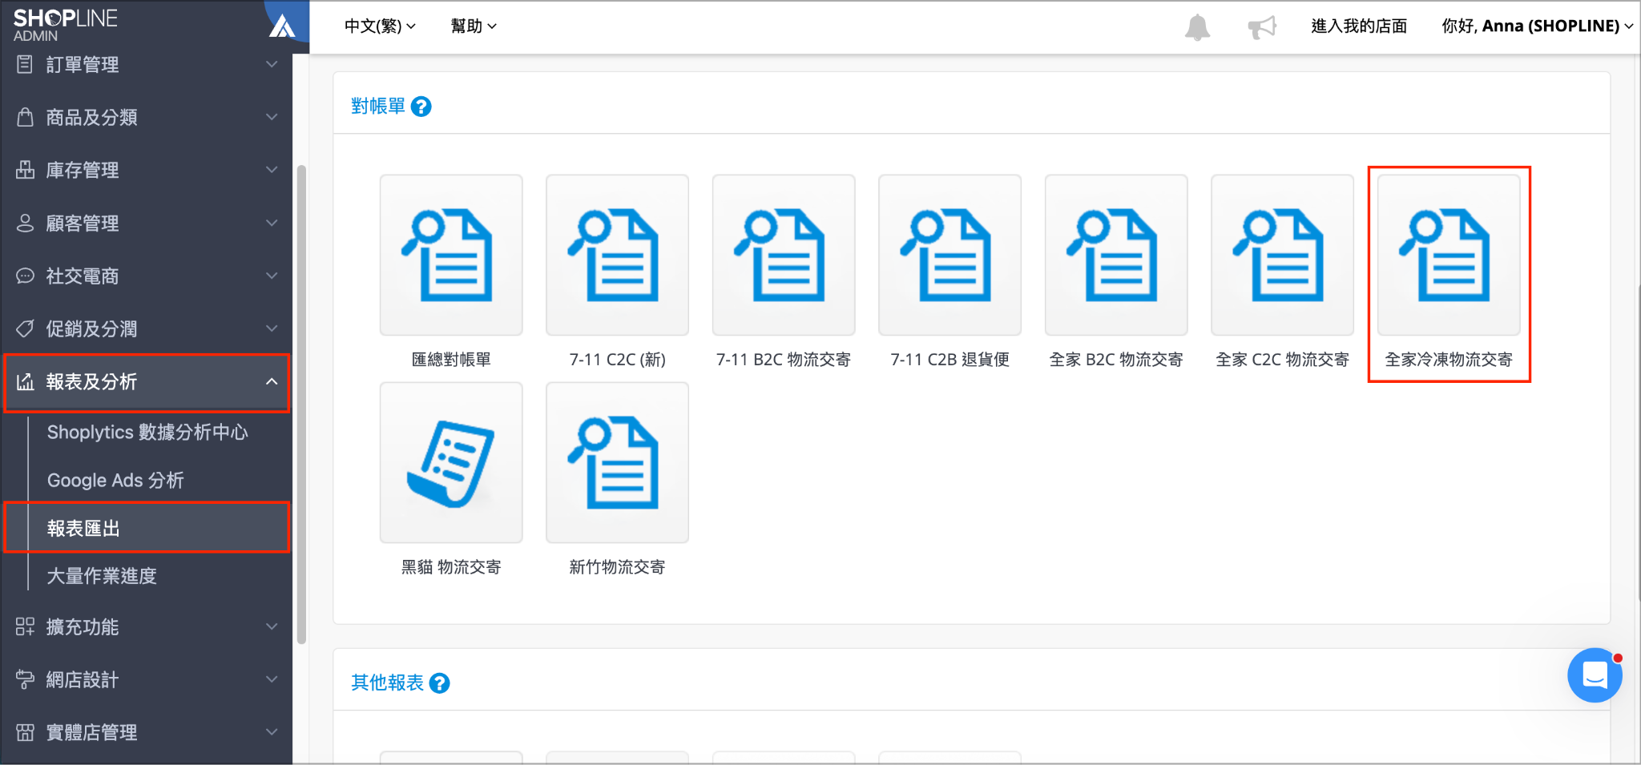The image size is (1641, 765).
Task: Expand the 擴充功能 chevron
Action: (x=272, y=626)
